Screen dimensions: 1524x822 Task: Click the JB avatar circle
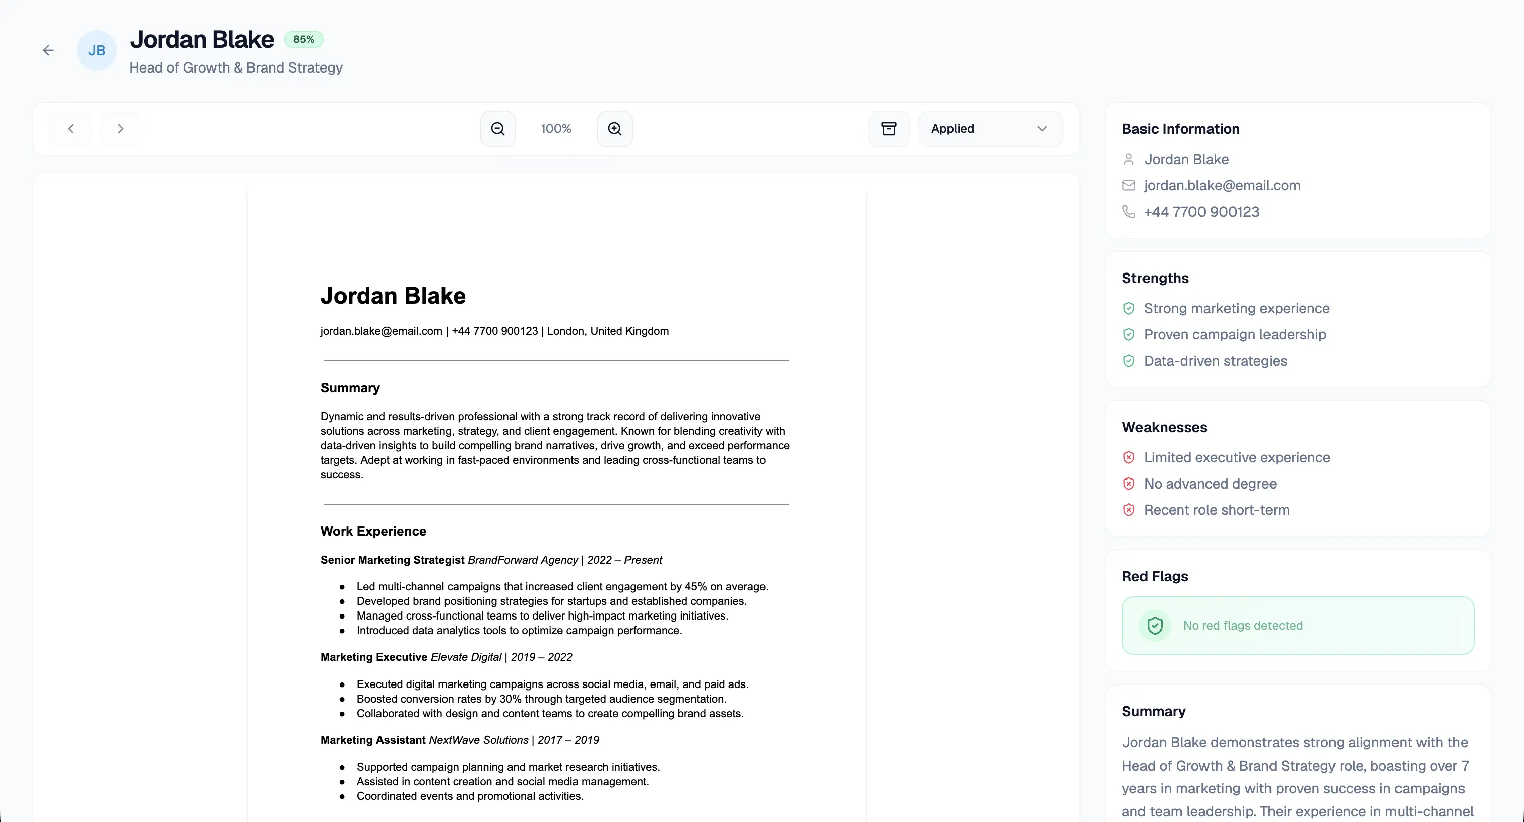coord(96,50)
